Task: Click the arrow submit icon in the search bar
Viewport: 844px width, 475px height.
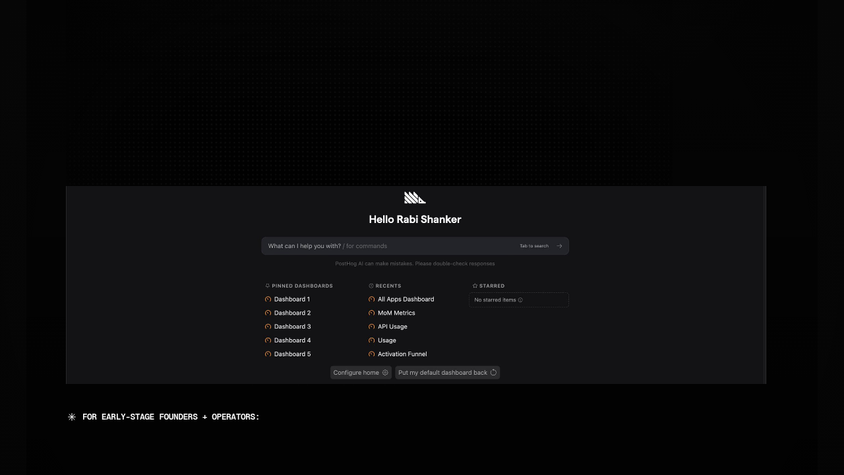Action: coord(559,246)
